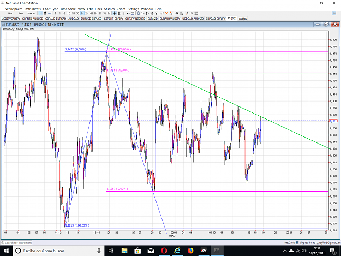This screenshot has width=341, height=256.
Task: Switch time scale to 2H
Action: point(87,13)
